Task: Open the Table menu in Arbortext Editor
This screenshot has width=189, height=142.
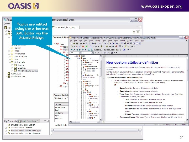Action: [x=104, y=41]
